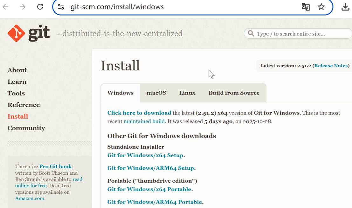The width and height of the screenshot is (352, 208).
Task: Open Tools in sidebar
Action: [x=16, y=93]
